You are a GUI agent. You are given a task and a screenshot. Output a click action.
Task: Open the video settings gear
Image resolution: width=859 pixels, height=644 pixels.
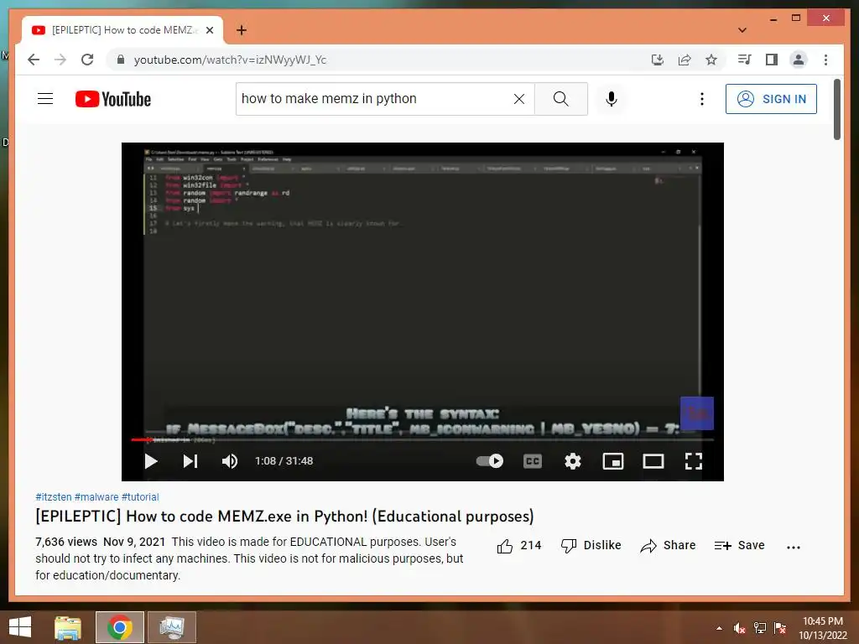pyautogui.click(x=572, y=461)
